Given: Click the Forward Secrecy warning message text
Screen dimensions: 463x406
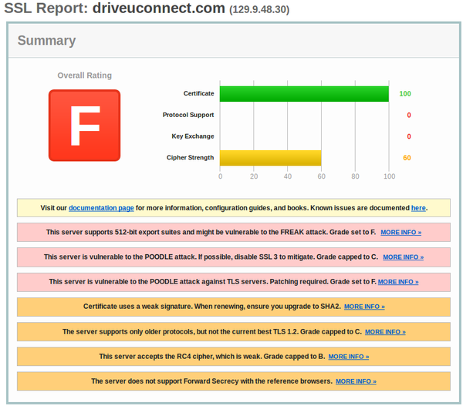Looking at the screenshot, I should point(211,381).
